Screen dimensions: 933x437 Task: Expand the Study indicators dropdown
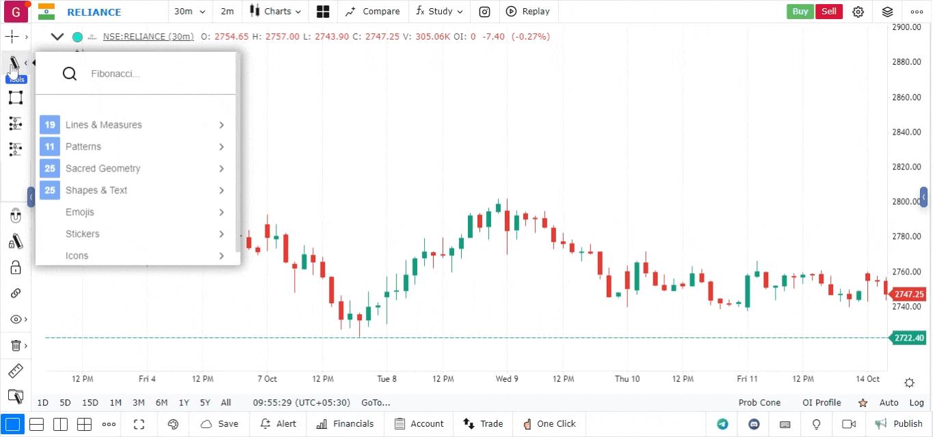coord(440,12)
